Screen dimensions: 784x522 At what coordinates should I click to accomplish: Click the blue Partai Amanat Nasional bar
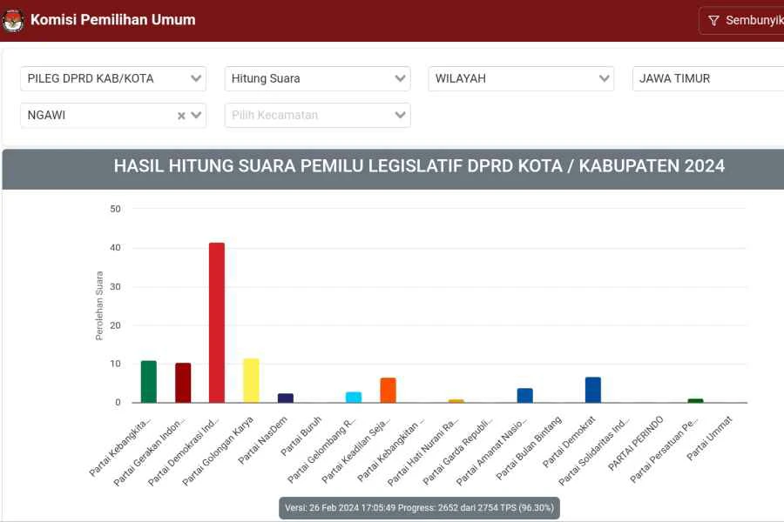(525, 395)
